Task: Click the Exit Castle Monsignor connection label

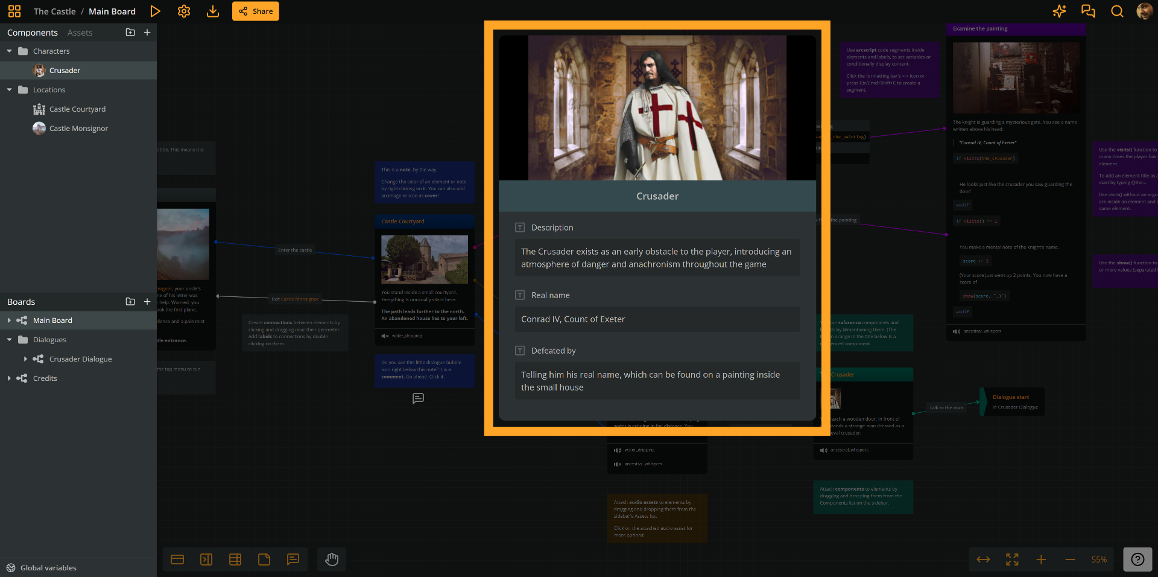Action: [x=295, y=299]
